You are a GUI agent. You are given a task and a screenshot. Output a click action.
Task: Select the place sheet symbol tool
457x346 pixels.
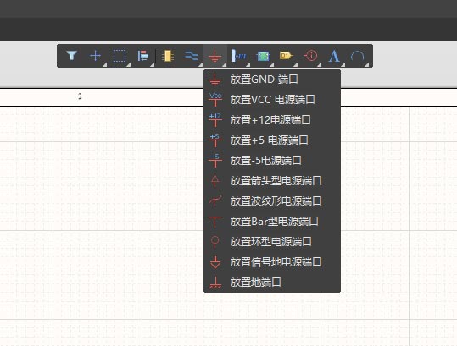(263, 56)
